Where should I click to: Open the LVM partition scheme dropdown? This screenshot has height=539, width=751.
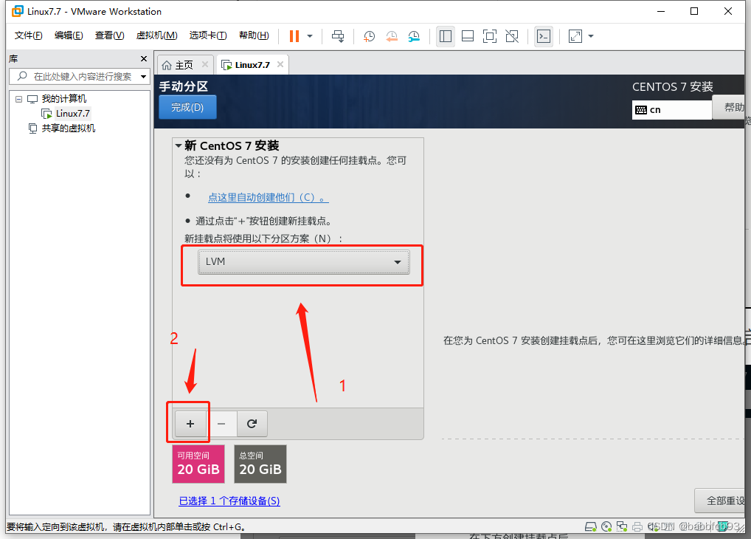pyautogui.click(x=304, y=262)
